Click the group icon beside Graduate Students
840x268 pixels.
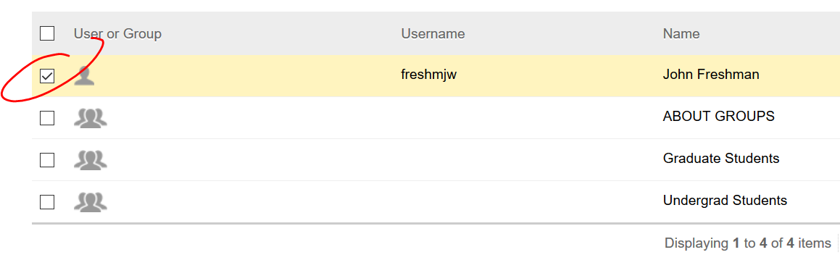pos(90,160)
